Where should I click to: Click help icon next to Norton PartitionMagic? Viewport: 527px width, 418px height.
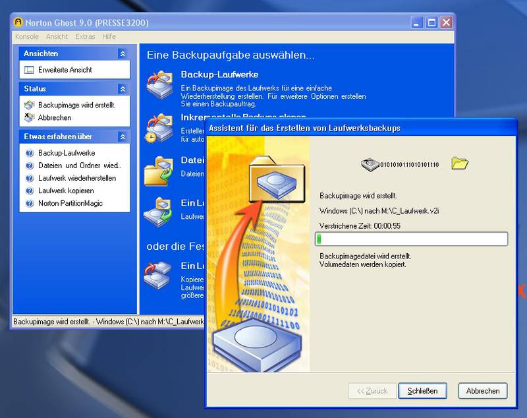pyautogui.click(x=30, y=204)
